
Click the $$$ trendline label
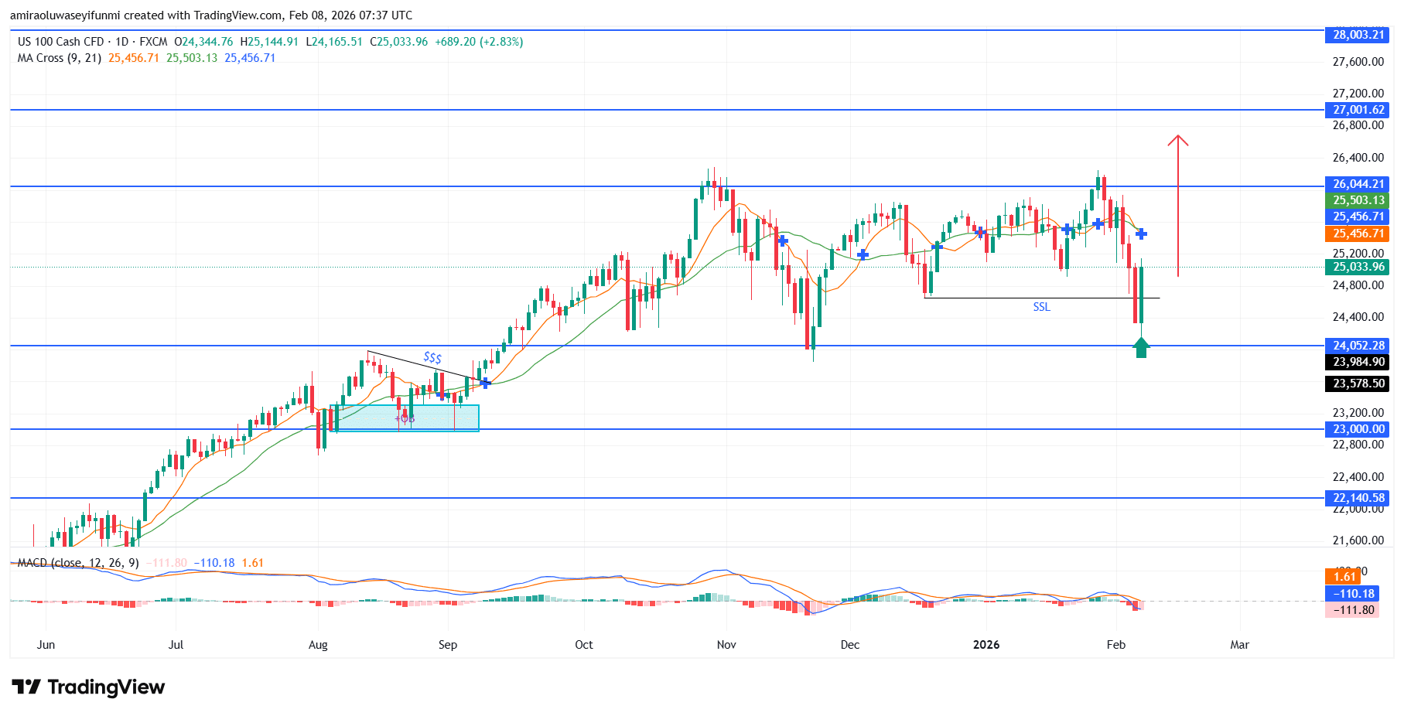[x=432, y=356]
